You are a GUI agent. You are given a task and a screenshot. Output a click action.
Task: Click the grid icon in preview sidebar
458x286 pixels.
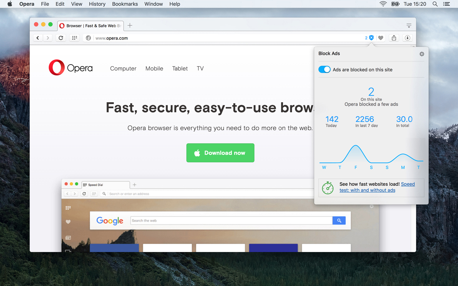[x=68, y=208]
